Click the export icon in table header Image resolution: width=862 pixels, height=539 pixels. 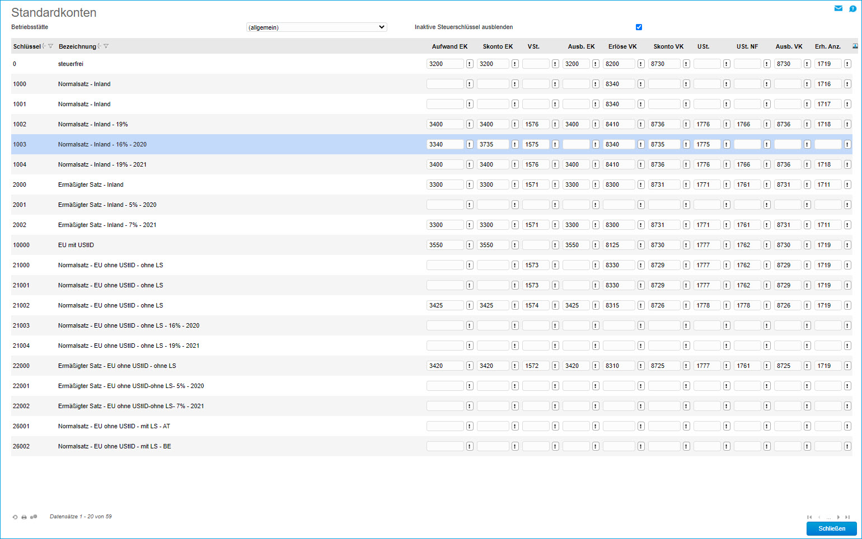[x=855, y=46]
